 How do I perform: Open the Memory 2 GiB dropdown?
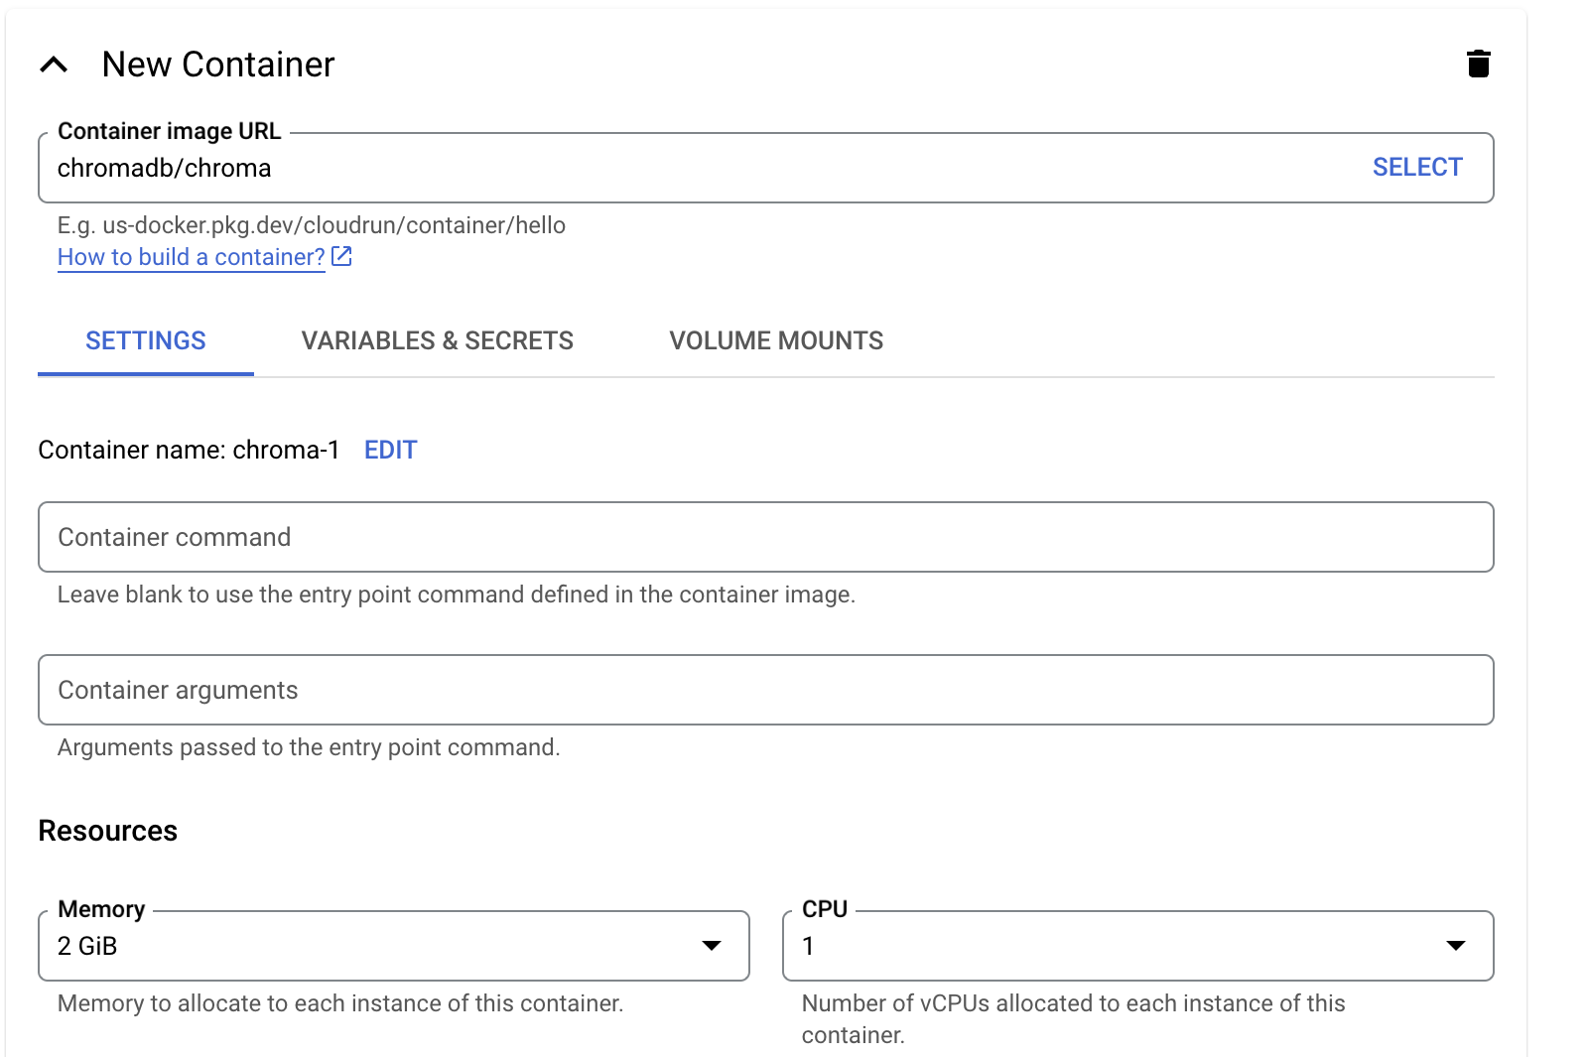(377, 946)
